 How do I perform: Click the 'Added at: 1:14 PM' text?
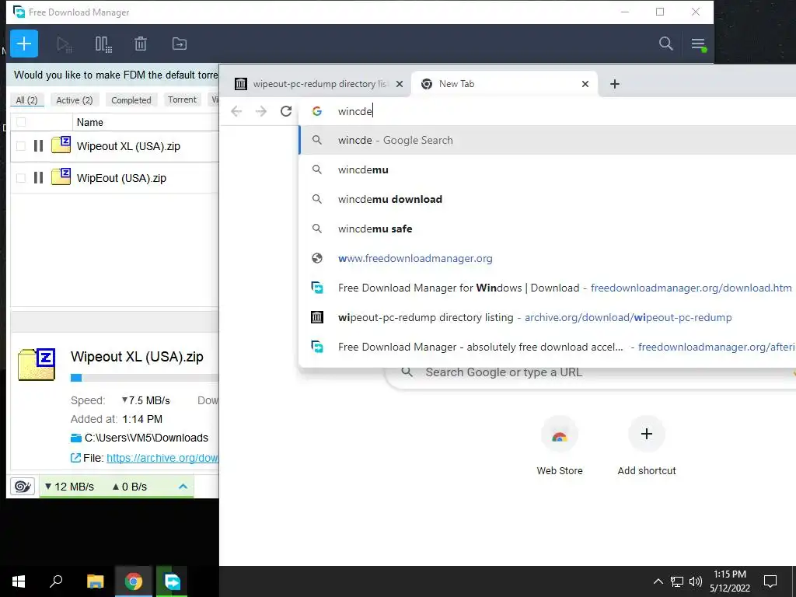117,419
